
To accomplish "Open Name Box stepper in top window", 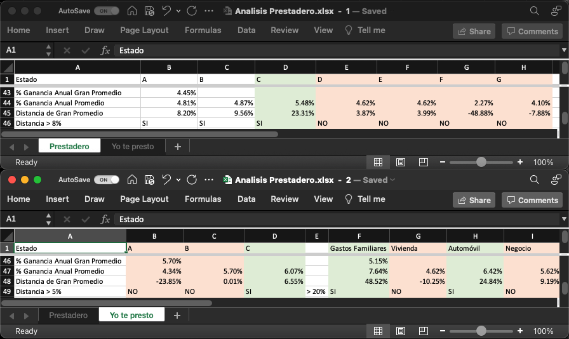I will [48, 50].
